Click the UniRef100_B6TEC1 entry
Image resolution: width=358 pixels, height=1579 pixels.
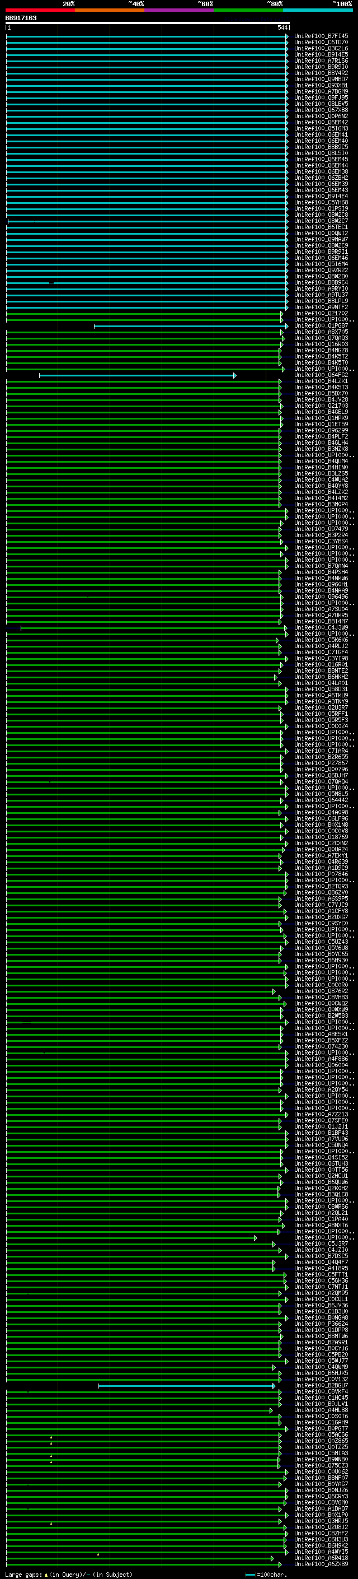[x=321, y=227]
